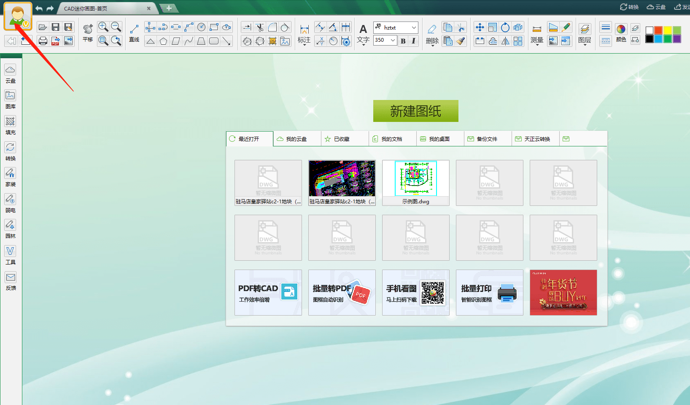Select the yellow color swatch
Image resolution: width=690 pixels, height=405 pixels.
(668, 30)
